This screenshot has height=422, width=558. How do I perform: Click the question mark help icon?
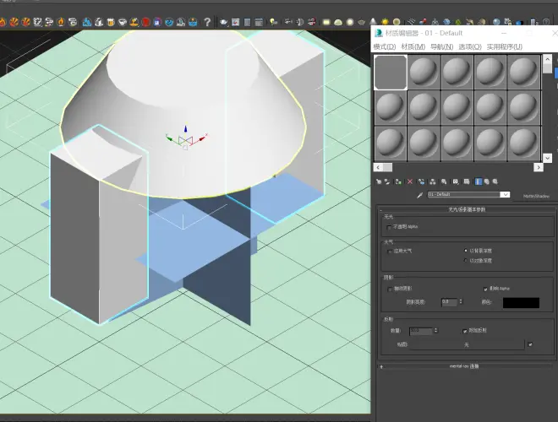coord(207,22)
